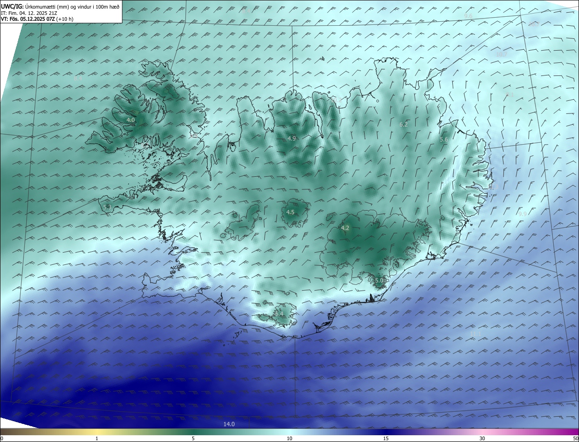Click the valid time 'Fös. 05.12.2025 07Z'
The width and height of the screenshot is (579, 442).
32,19
